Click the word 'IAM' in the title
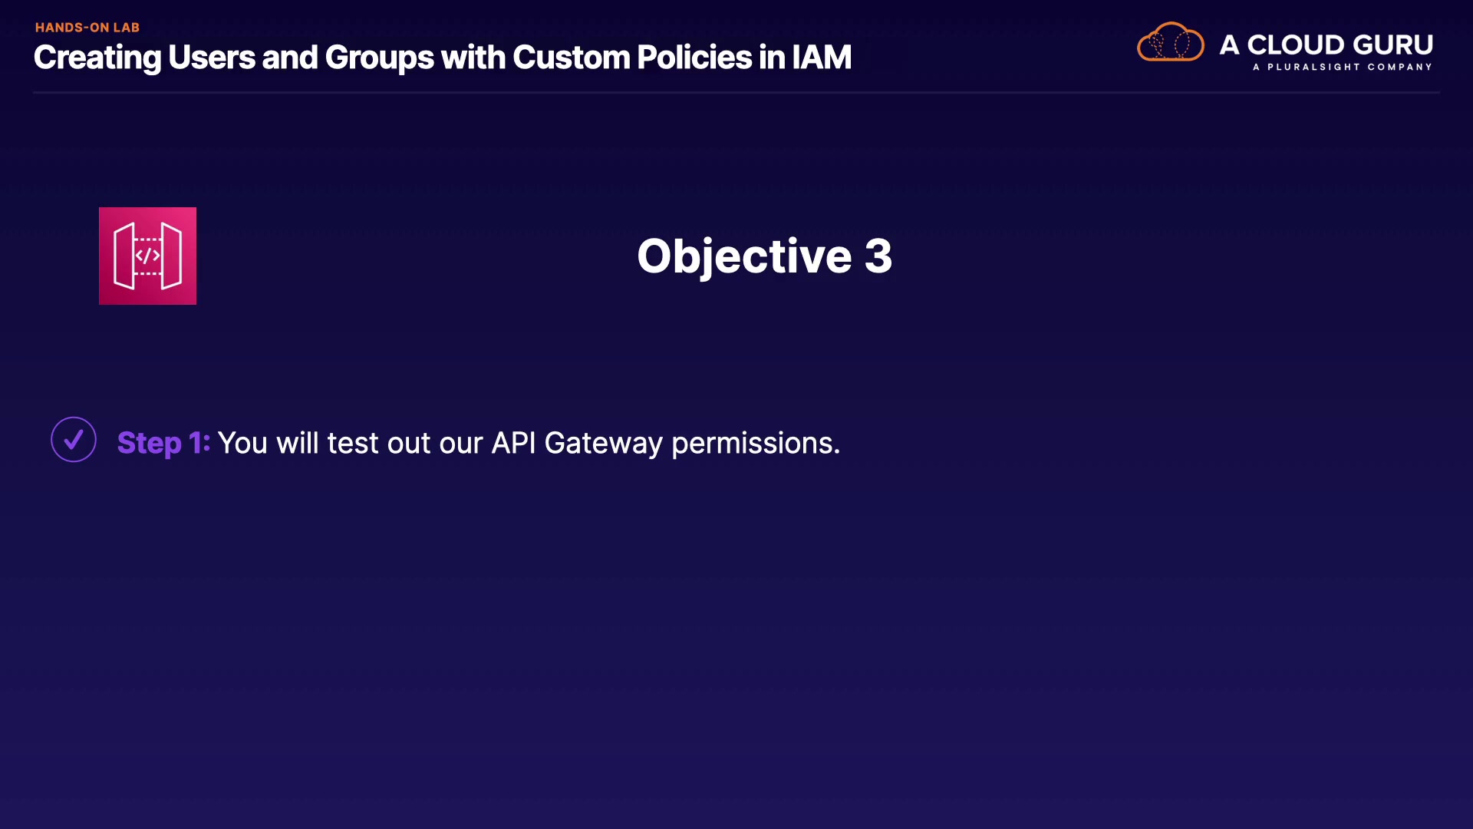The image size is (1473, 829). click(821, 58)
